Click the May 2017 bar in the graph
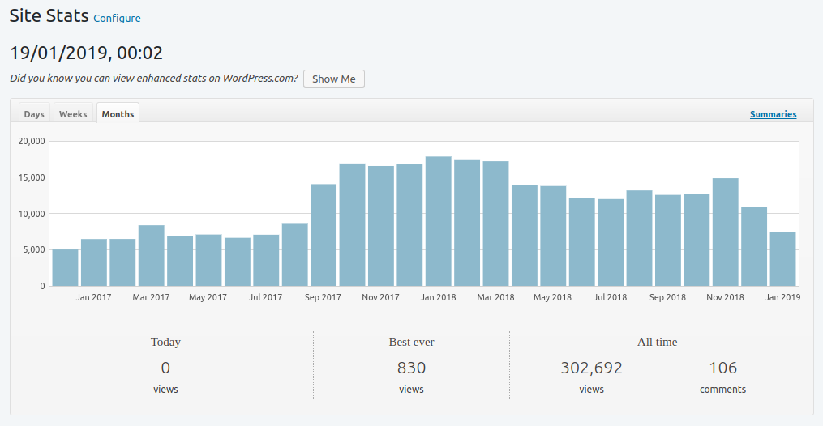Screen dimensions: 823x426 [x=208, y=261]
